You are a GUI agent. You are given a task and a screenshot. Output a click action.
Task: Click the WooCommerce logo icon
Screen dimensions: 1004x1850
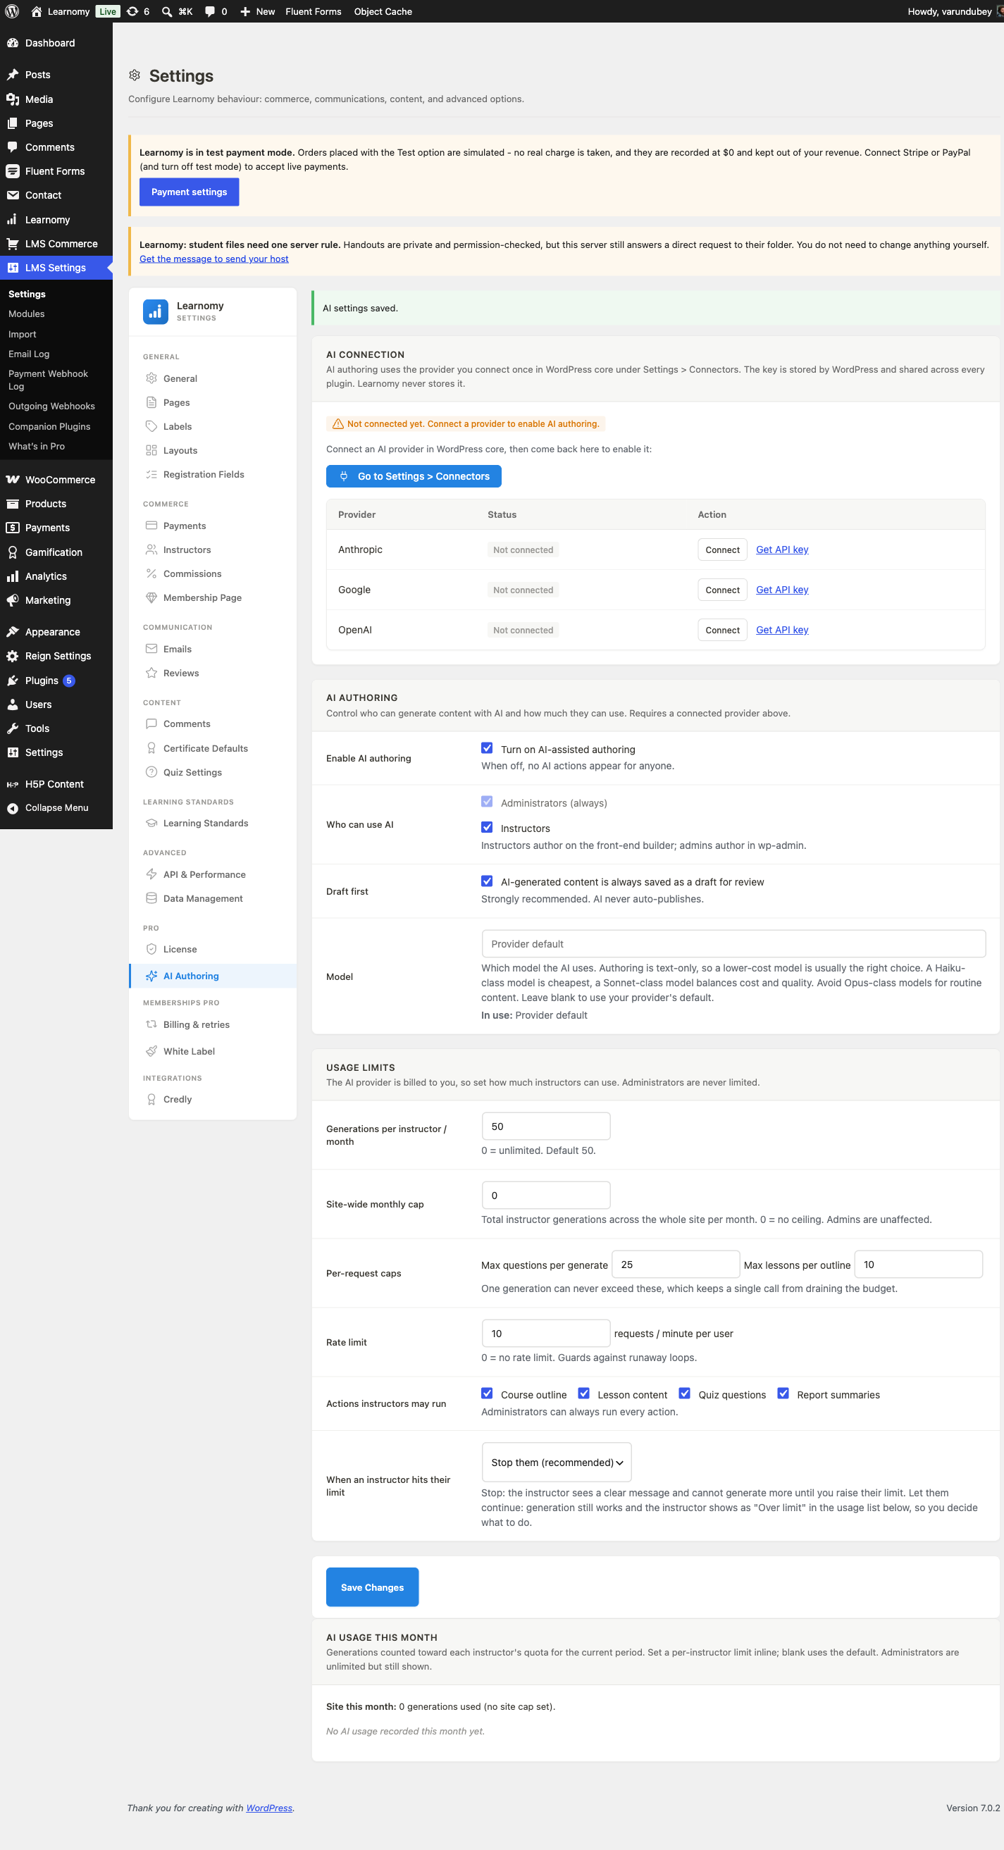12,480
